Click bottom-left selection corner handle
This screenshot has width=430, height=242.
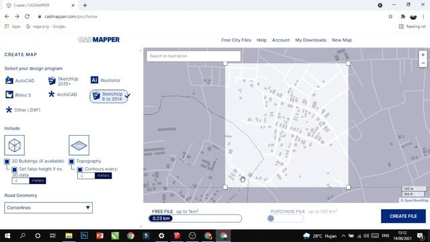point(225,187)
